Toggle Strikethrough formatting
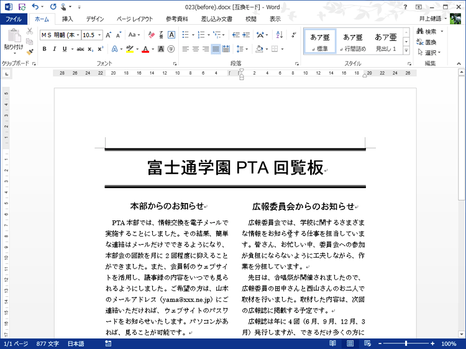This screenshot has width=466, height=349. (x=80, y=49)
